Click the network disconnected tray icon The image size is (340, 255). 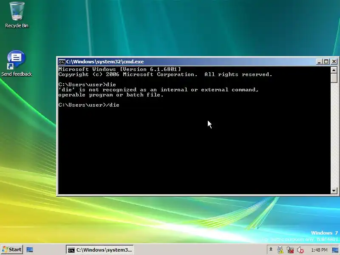coord(290,250)
